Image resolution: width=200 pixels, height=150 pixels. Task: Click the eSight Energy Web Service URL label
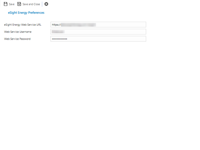pyautogui.click(x=23, y=25)
